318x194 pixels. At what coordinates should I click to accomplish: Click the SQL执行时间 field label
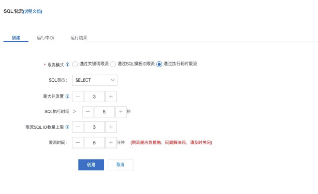click(x=57, y=112)
